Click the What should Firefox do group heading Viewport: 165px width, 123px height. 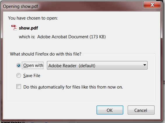pyautogui.click(x=45, y=54)
